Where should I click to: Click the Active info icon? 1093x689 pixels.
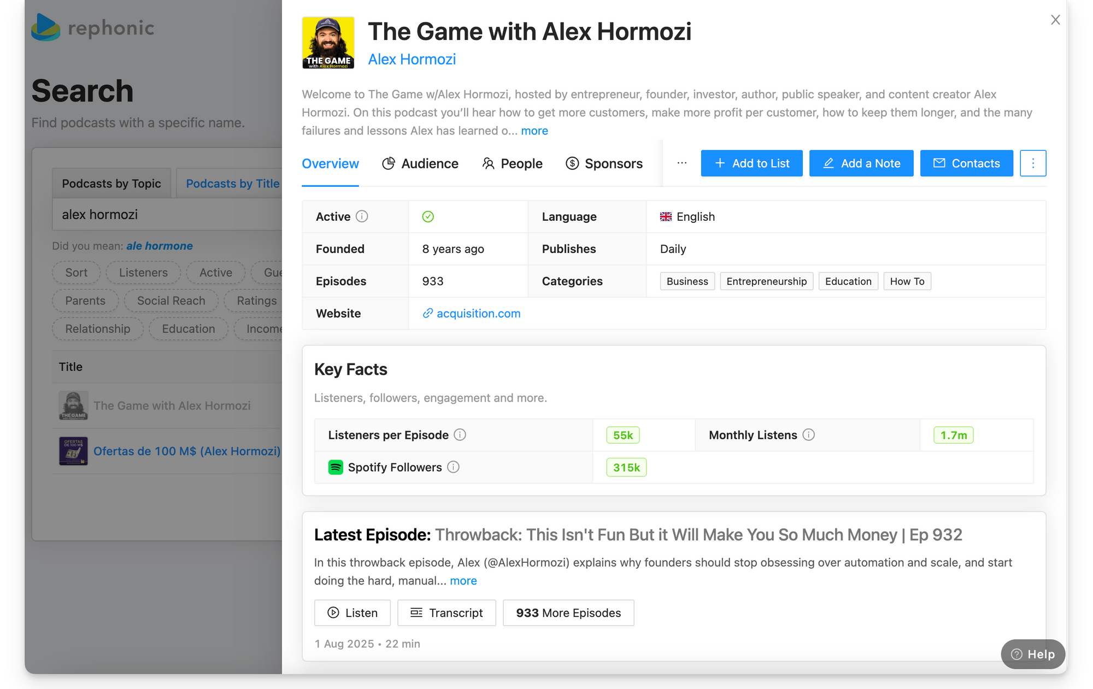tap(362, 216)
